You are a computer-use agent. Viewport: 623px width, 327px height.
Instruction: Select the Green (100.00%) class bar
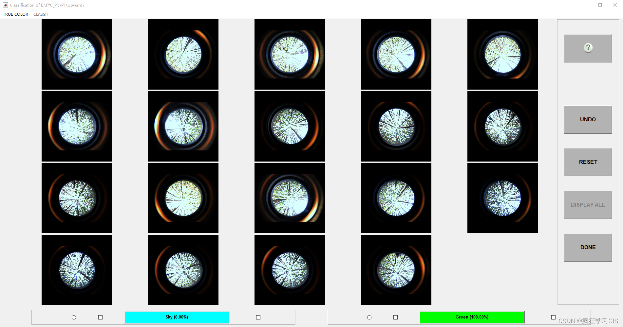point(472,317)
